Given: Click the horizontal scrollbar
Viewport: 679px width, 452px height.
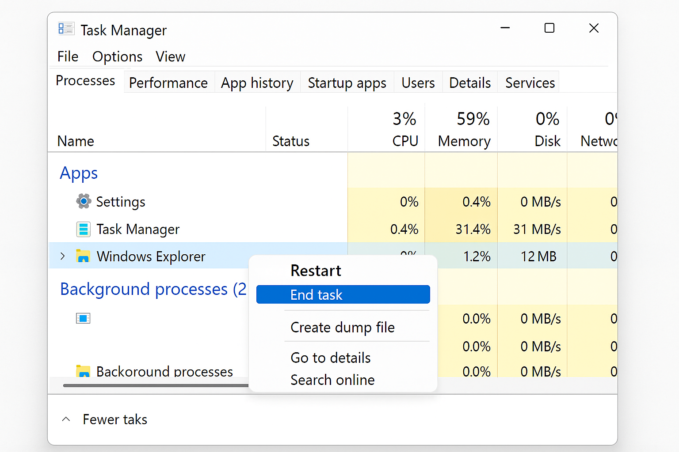Looking at the screenshot, I should (156, 385).
